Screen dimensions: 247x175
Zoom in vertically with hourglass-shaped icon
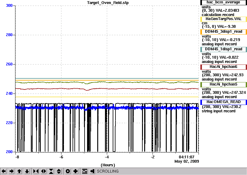pos(51,171)
